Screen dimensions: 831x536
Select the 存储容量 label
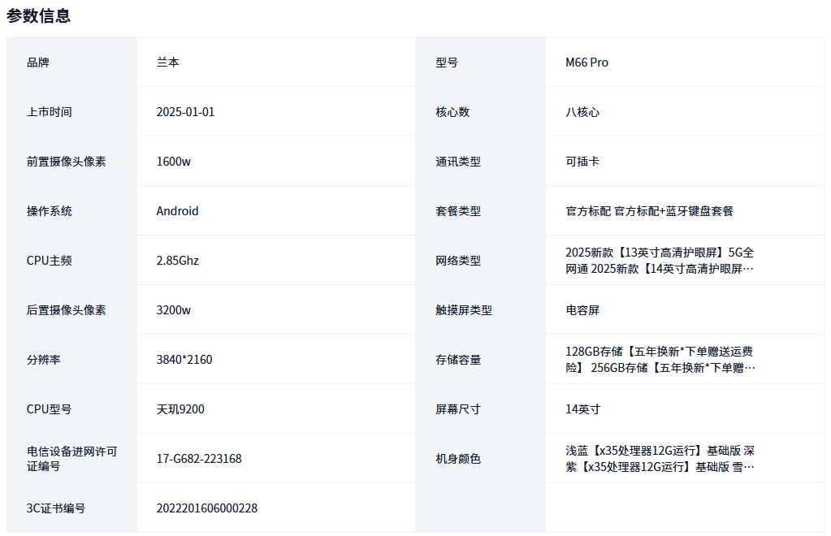[458, 360]
